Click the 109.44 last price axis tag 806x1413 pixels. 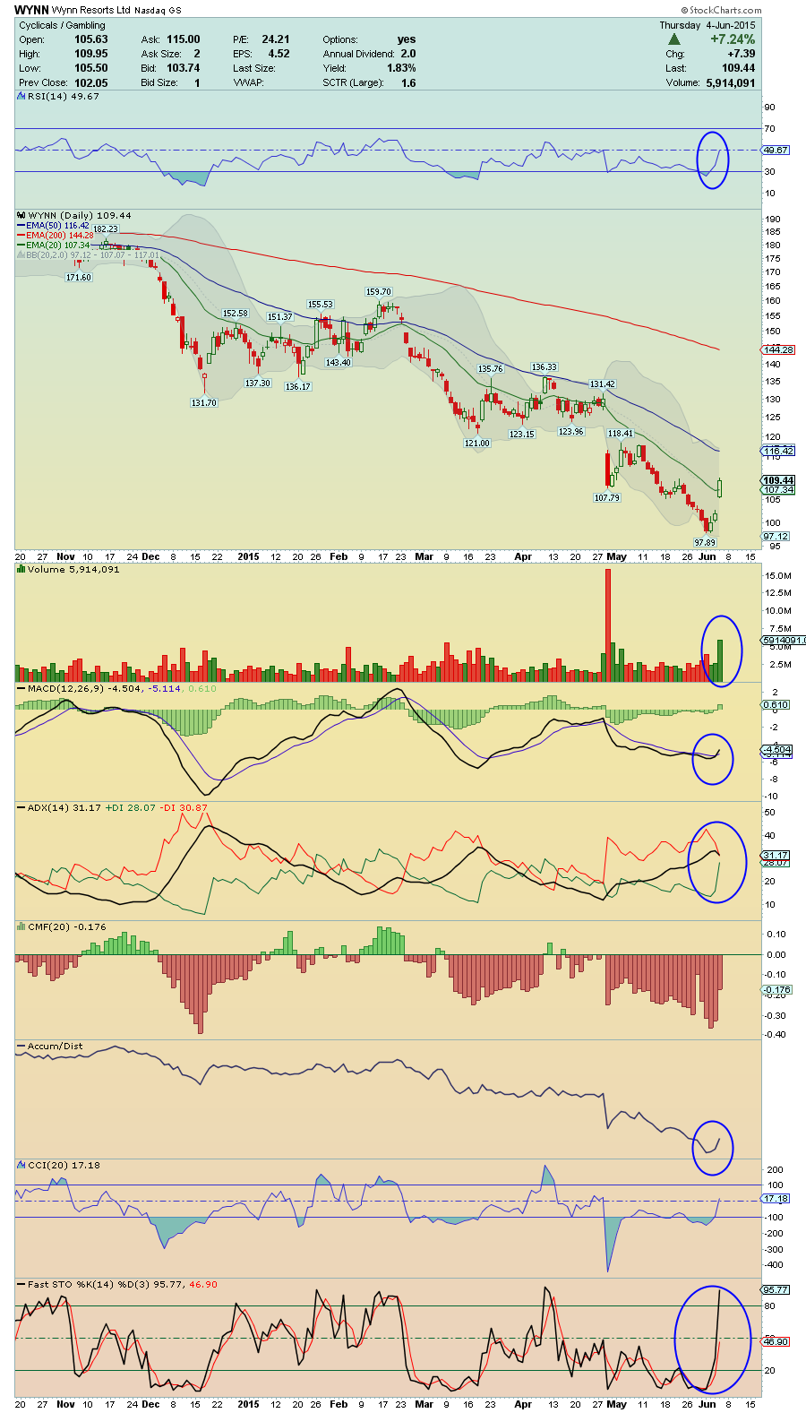778,481
